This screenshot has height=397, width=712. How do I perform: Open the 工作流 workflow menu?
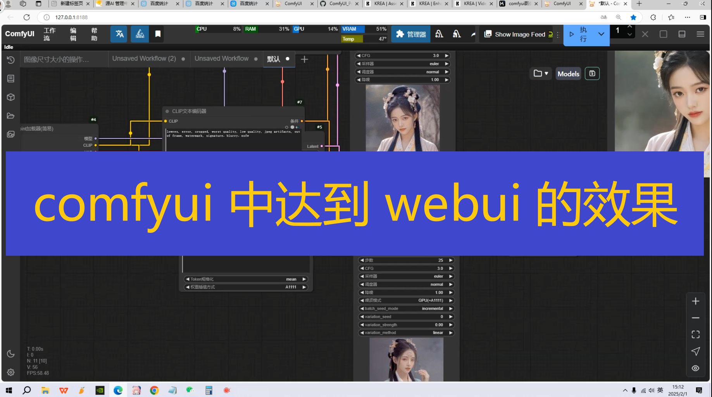49,34
